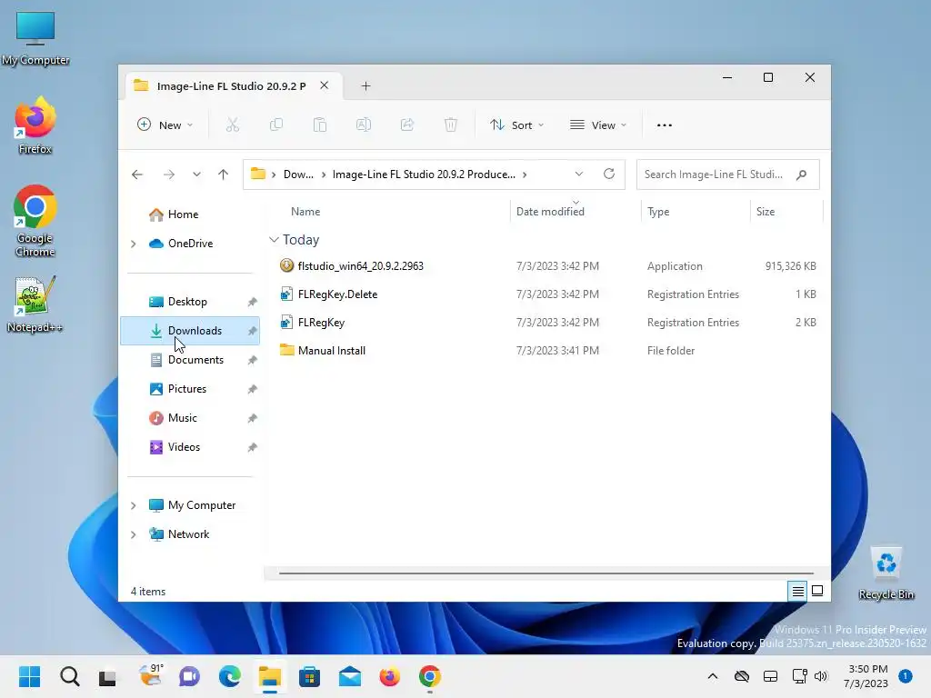Click the horizontal scrollbar in file list
The height and width of the screenshot is (698, 931).
coord(546,573)
